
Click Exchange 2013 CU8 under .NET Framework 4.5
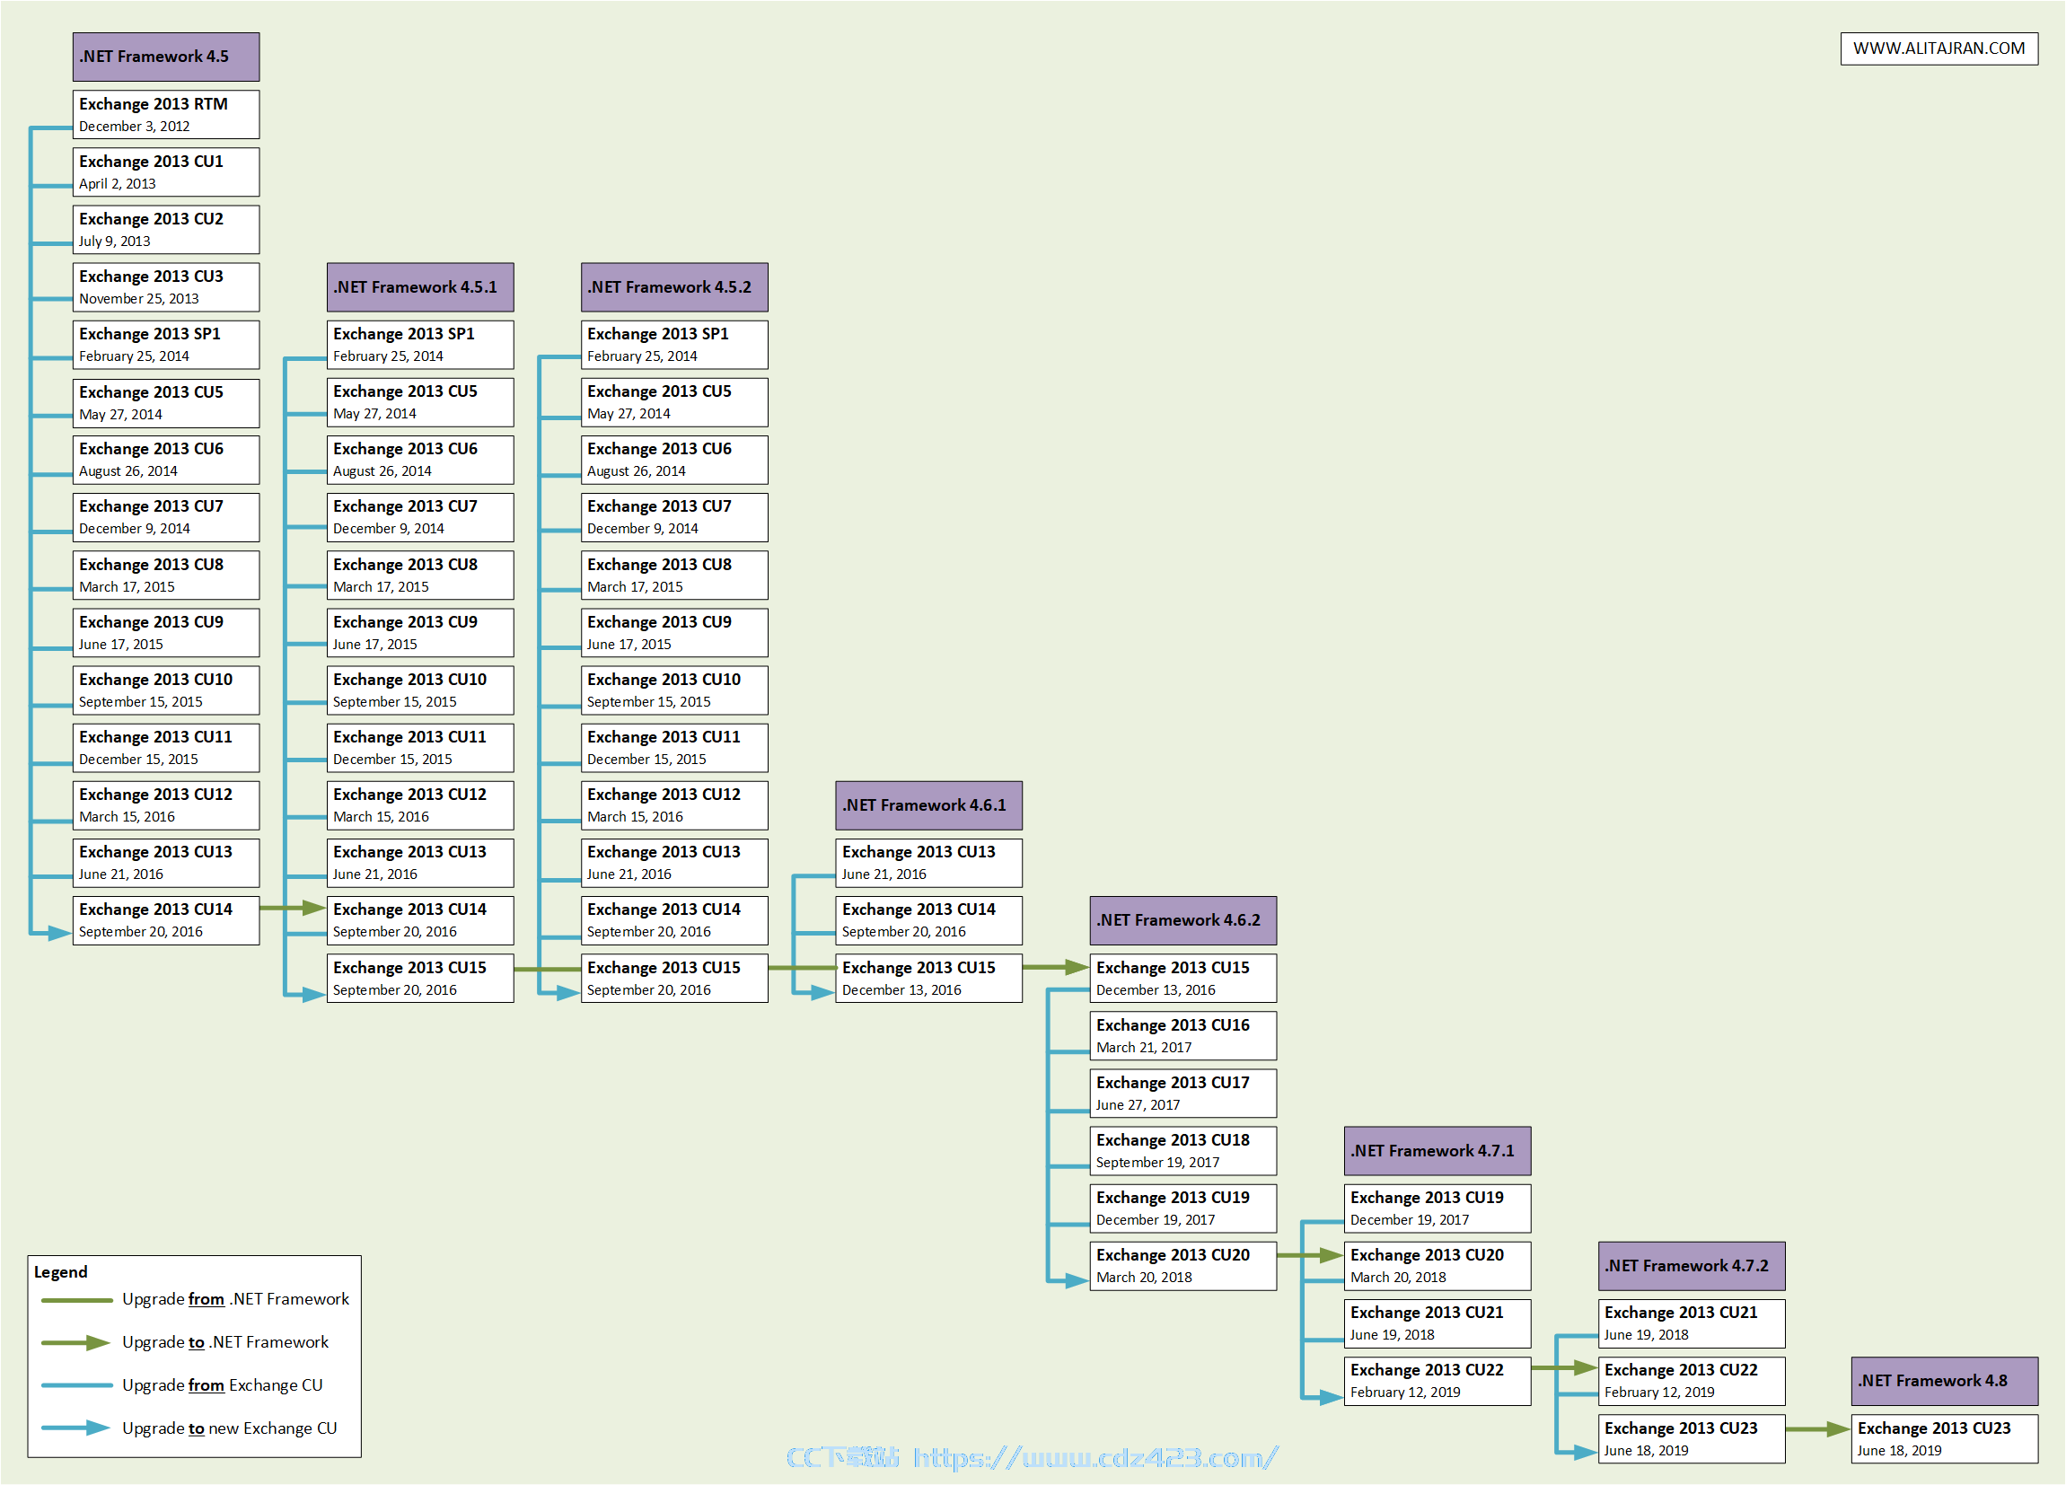click(166, 575)
